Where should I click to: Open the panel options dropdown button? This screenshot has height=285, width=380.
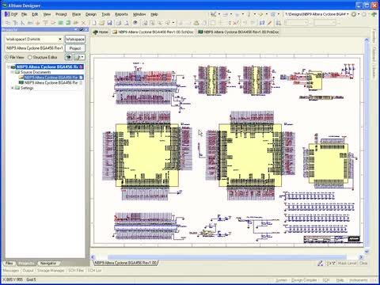pyautogui.click(x=79, y=57)
